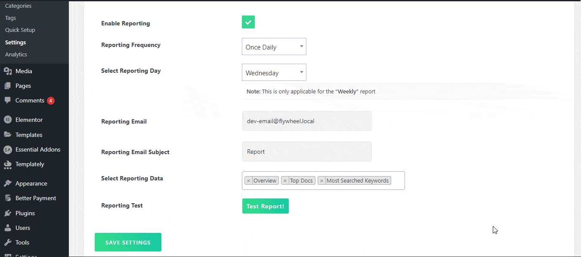The image size is (581, 257).
Task: Remove Most Searched Keywords tag
Action: [x=321, y=181]
